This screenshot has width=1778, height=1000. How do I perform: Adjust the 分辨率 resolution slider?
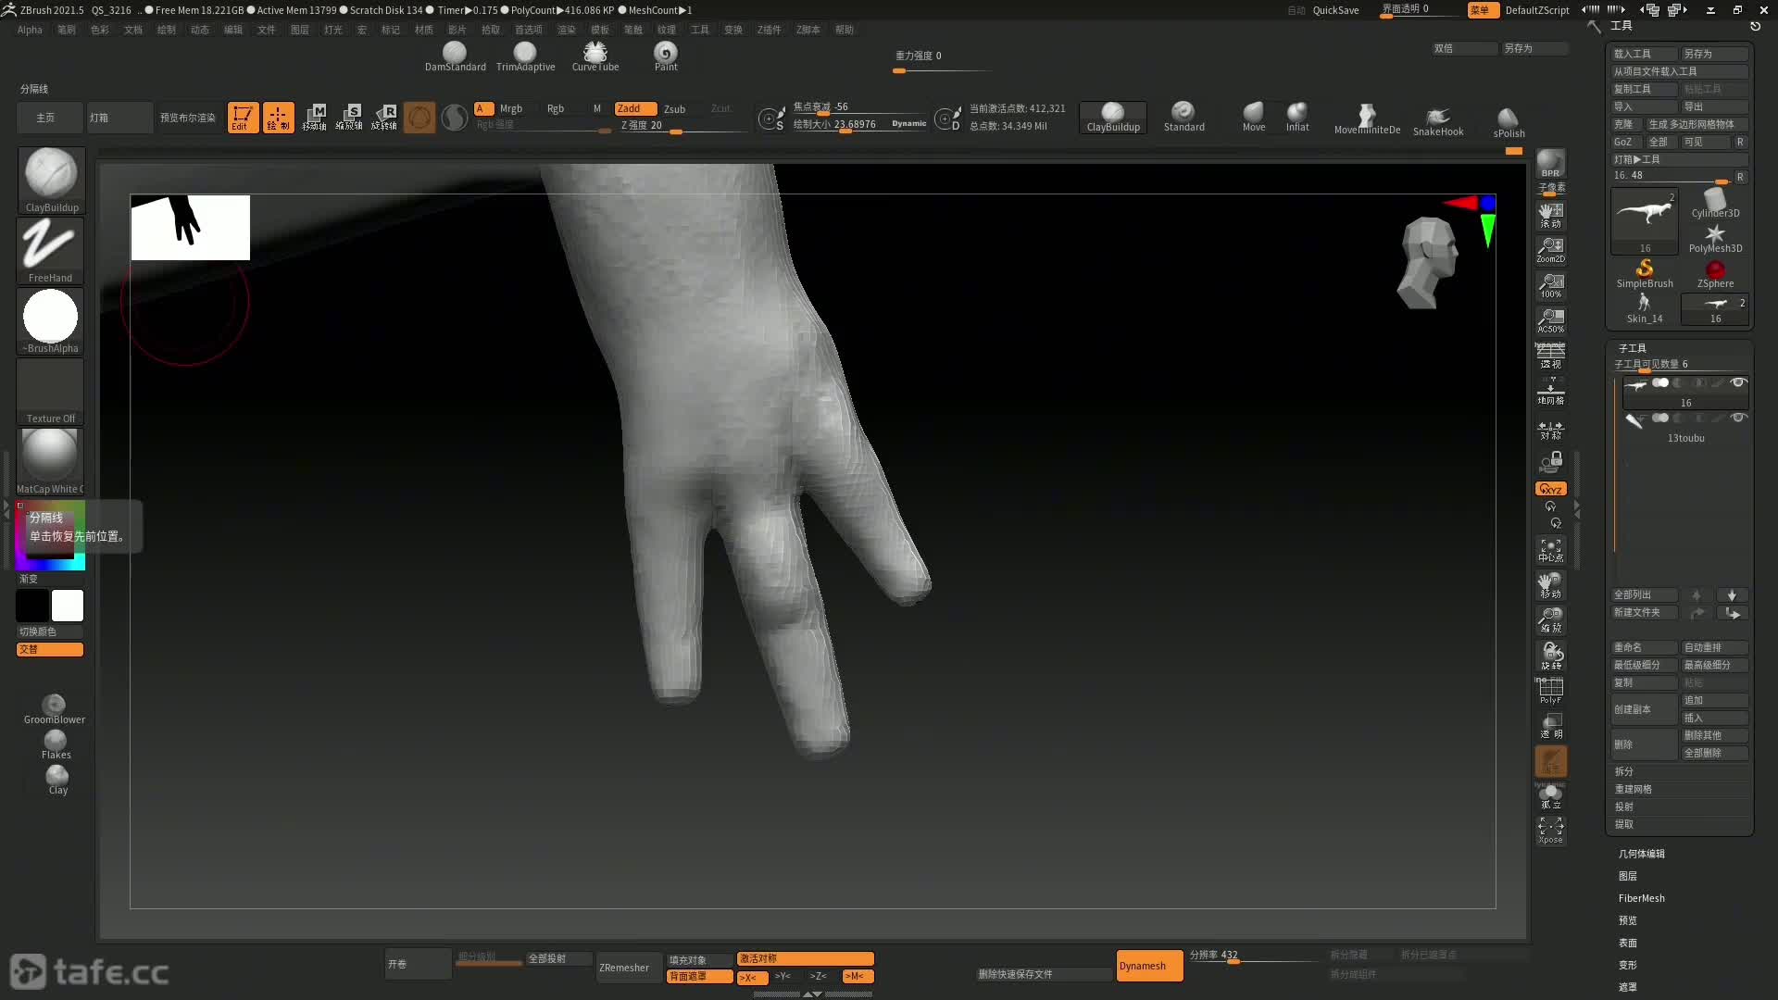coord(1253,956)
